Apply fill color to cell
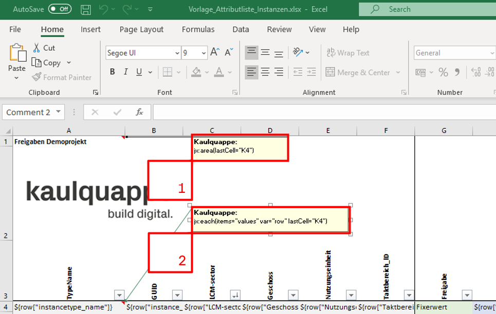Screen dimensions: 496x314 (x=196, y=72)
